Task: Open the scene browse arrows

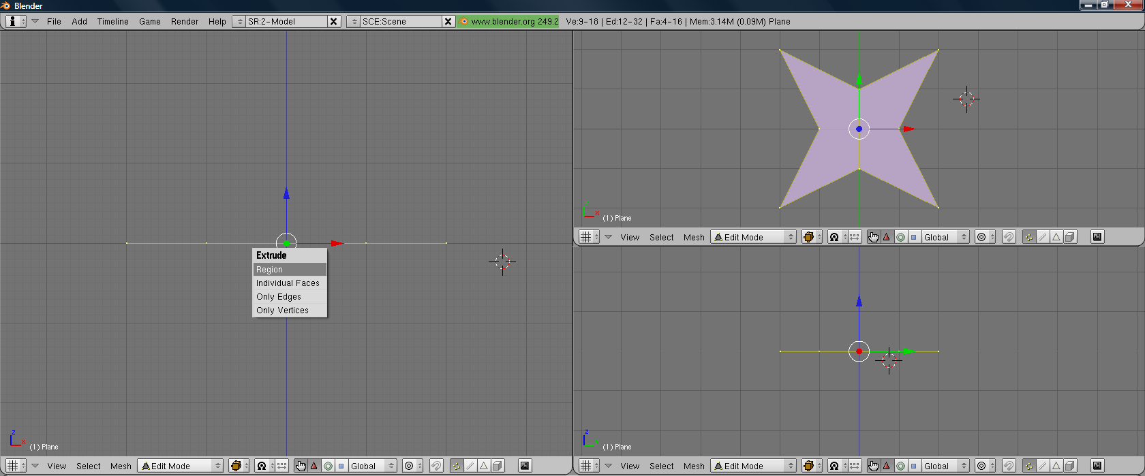Action: coord(354,22)
